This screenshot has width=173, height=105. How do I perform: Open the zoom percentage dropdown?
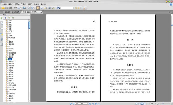(156, 104)
